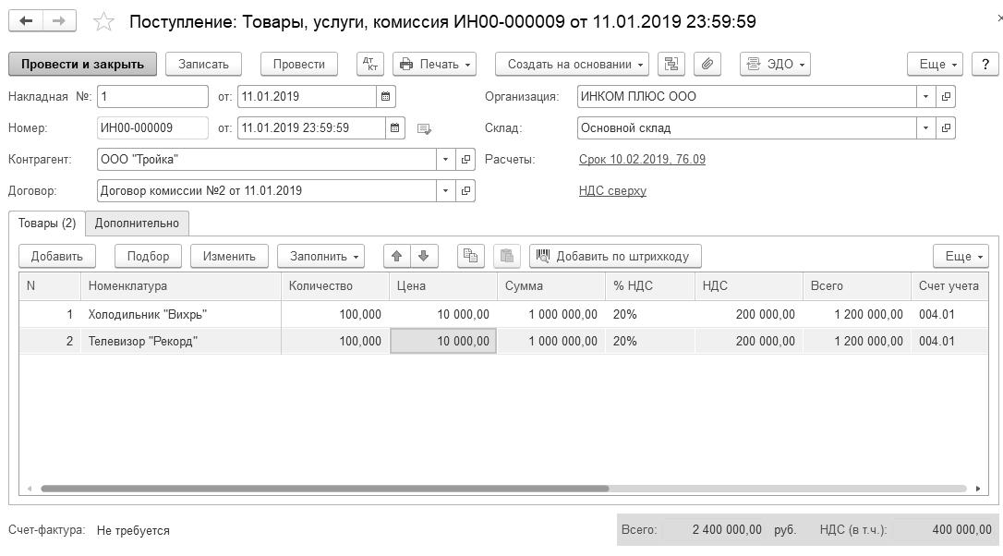Viewport: 1003px width, 556px height.
Task: Click Добавить to add a row
Action: click(57, 256)
